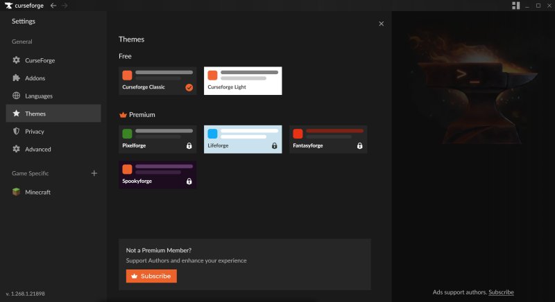Add a game with the plus icon

[x=94, y=173]
